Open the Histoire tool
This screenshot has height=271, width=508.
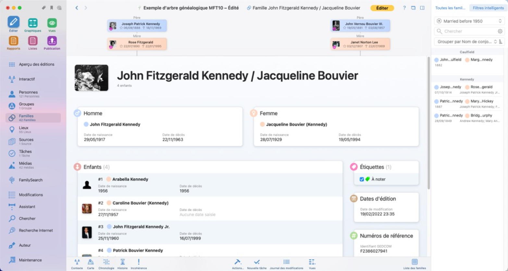click(x=122, y=264)
